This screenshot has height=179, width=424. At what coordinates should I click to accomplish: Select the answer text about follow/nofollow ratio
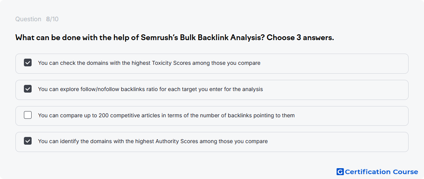(x=150, y=89)
